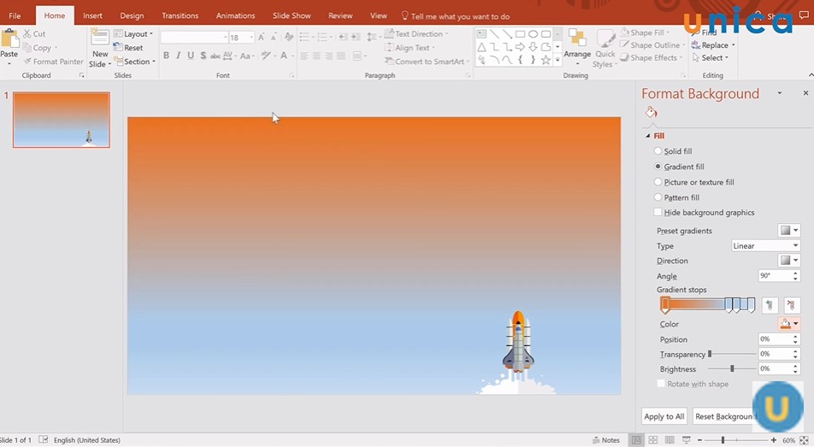
Task: Click the Fill paint bucket icon in pane
Action: [651, 113]
